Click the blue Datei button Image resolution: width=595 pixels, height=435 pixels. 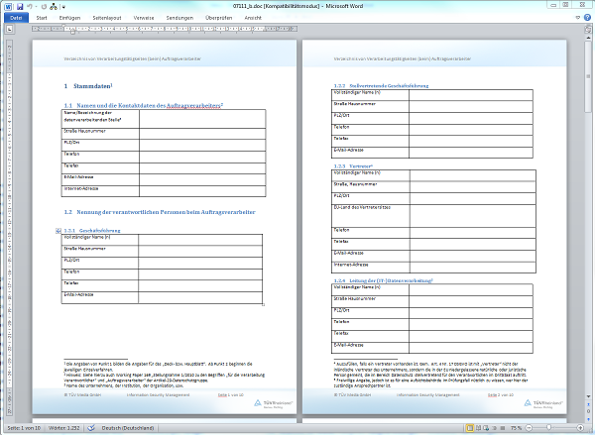(17, 18)
